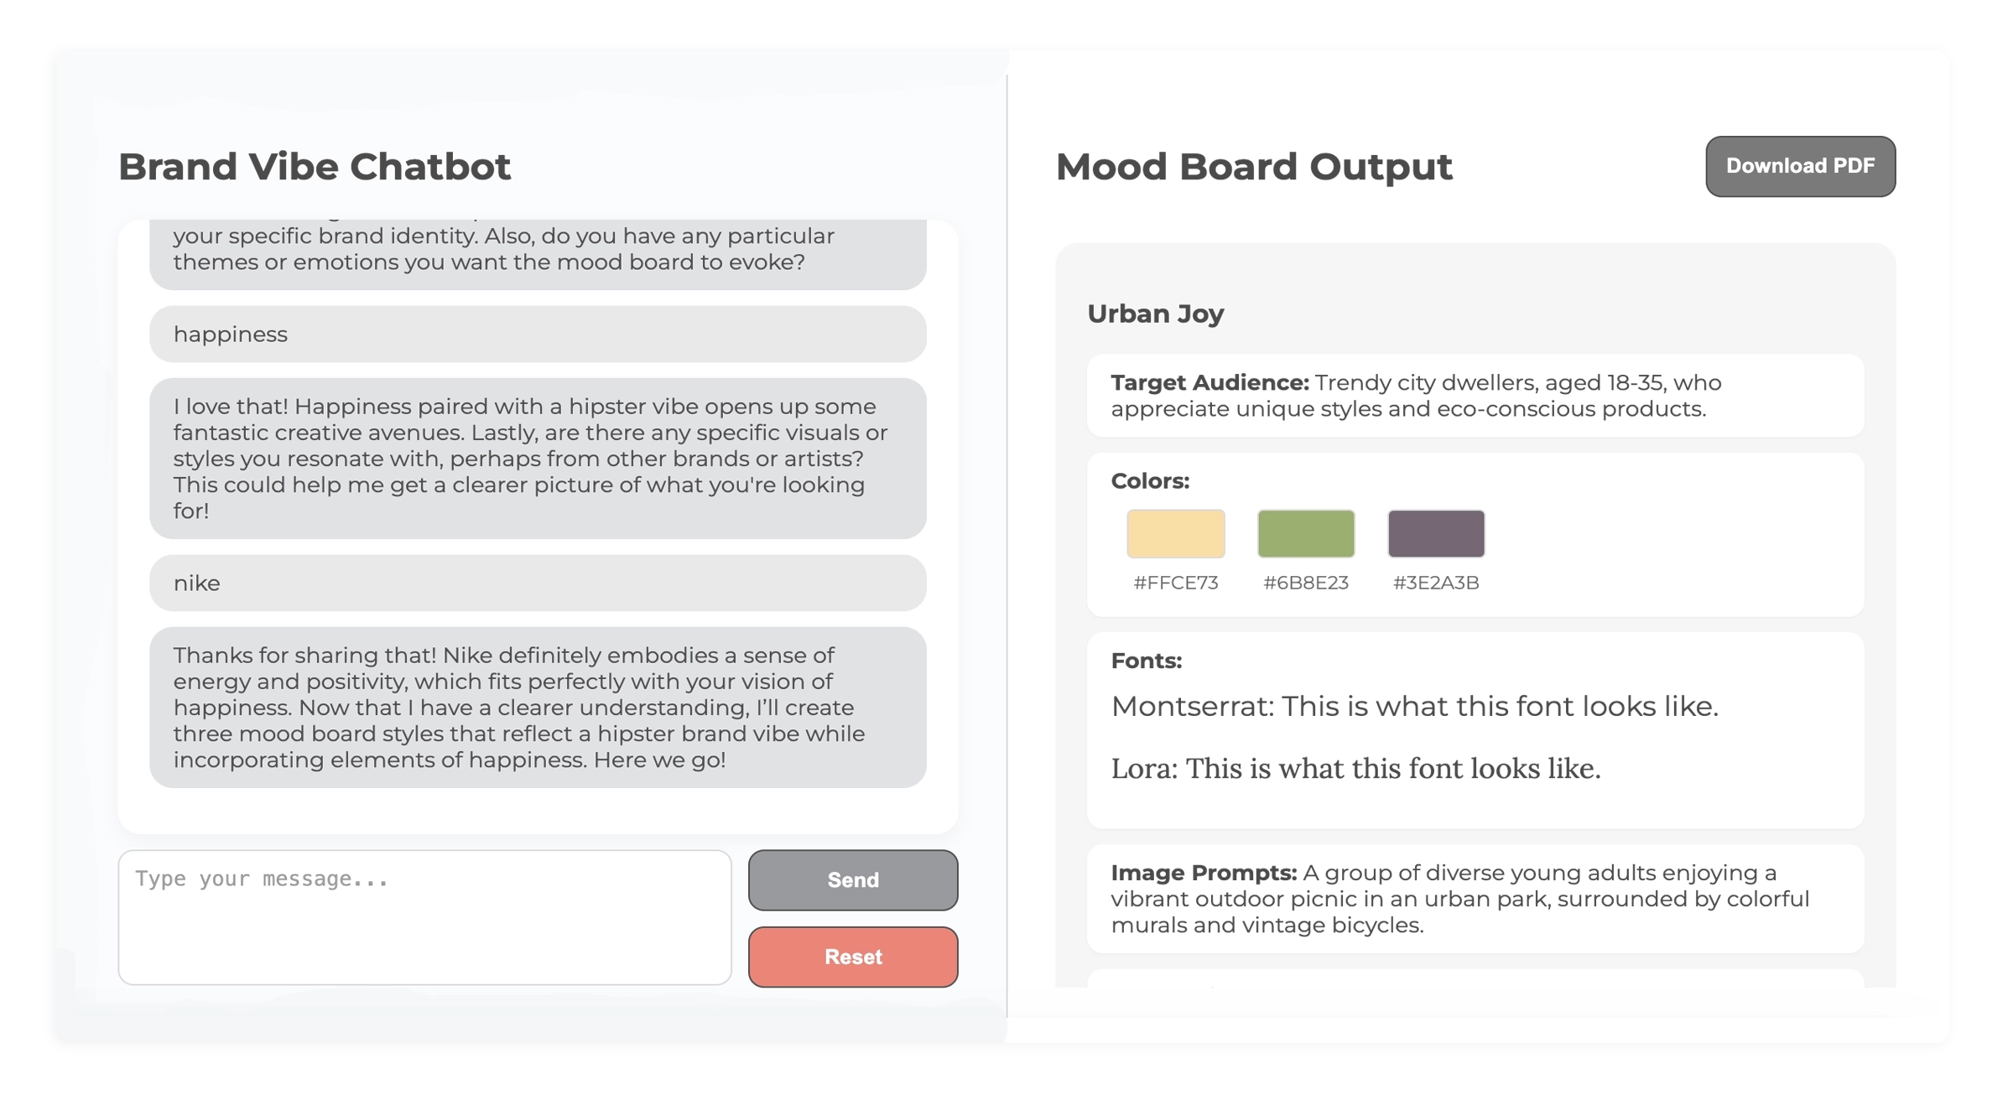
Task: Click the #FFCE73 hex code label
Action: pyautogui.click(x=1175, y=583)
